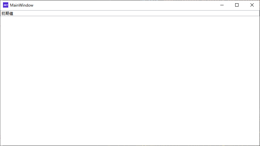260x146 pixels.
Task: Click empty title bar area beside MainWindow
Action: pyautogui.click(x=124, y=5)
